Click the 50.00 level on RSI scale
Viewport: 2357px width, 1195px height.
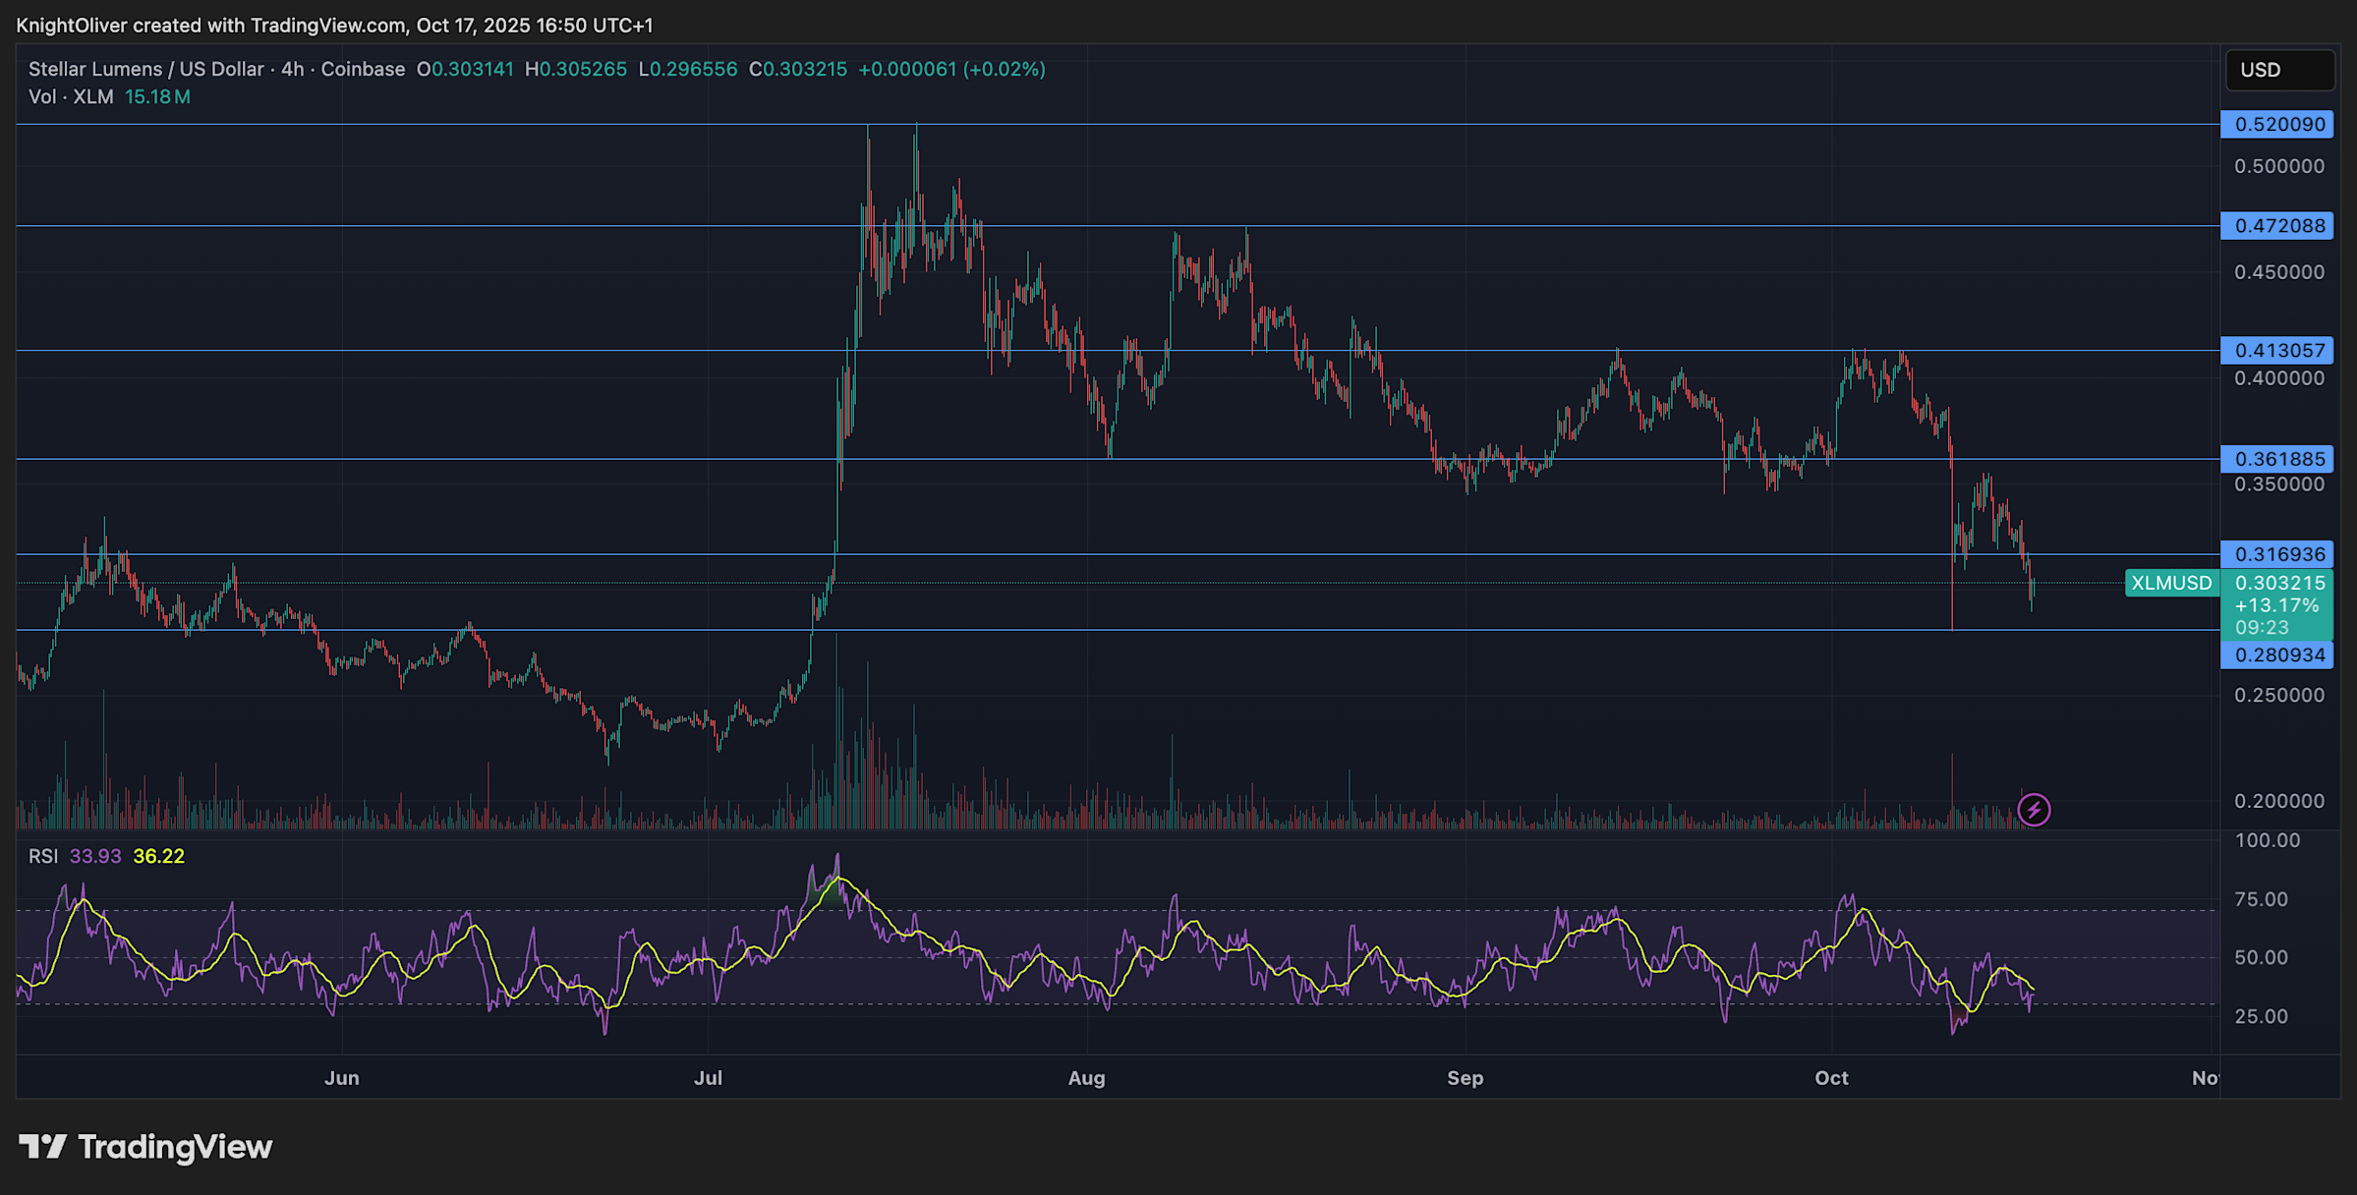[2261, 957]
